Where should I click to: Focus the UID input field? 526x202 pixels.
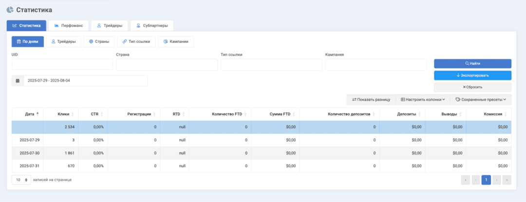(62, 64)
